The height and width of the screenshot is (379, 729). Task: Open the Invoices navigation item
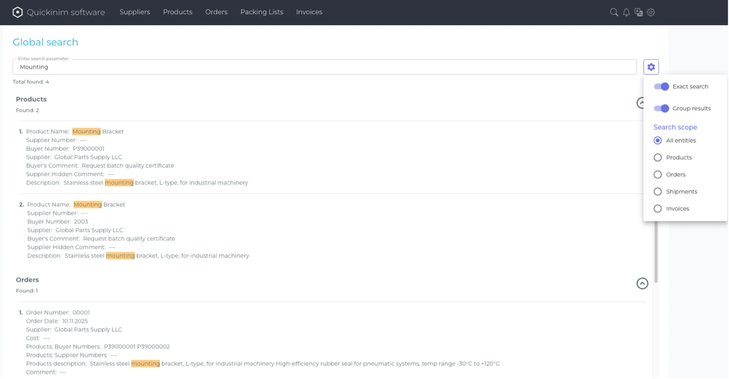[309, 12]
